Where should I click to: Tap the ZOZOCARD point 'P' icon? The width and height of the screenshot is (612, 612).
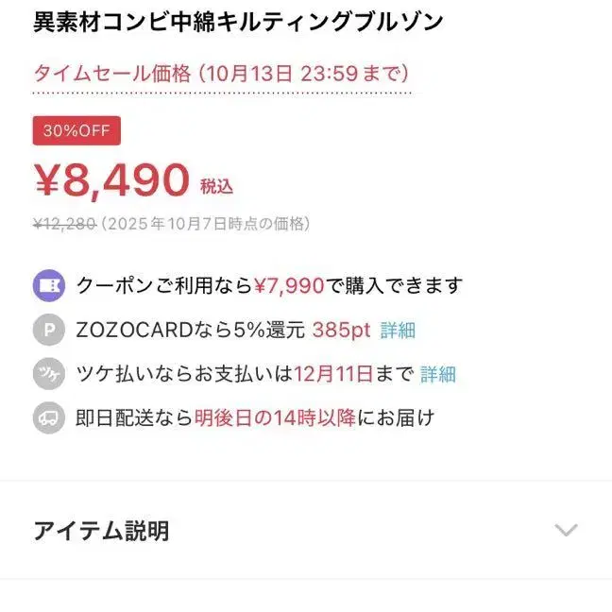48,330
